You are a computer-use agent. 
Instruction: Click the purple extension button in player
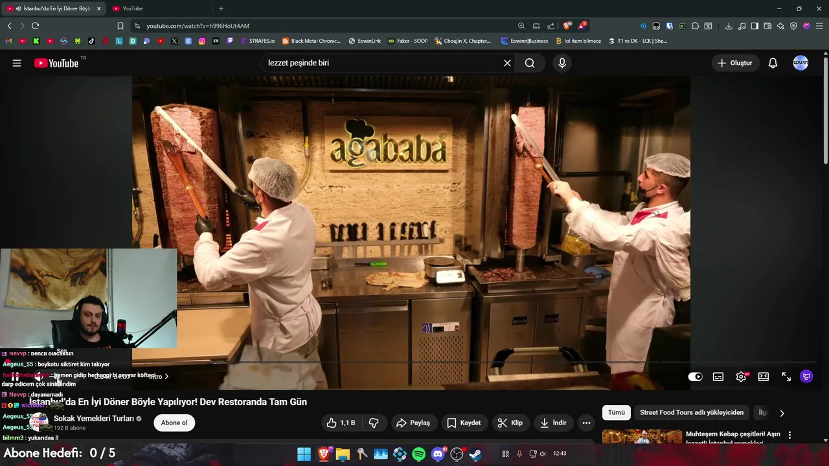click(806, 377)
